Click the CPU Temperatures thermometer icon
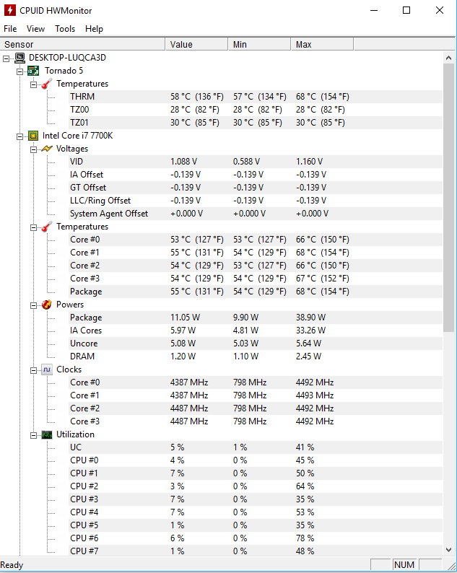The image size is (457, 573). [x=46, y=227]
